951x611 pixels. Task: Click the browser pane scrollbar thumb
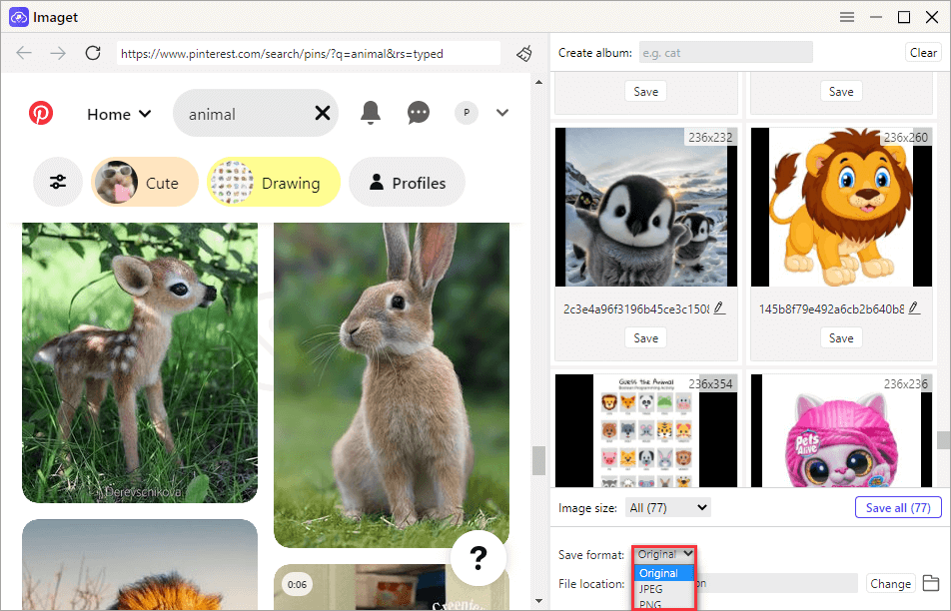click(538, 460)
